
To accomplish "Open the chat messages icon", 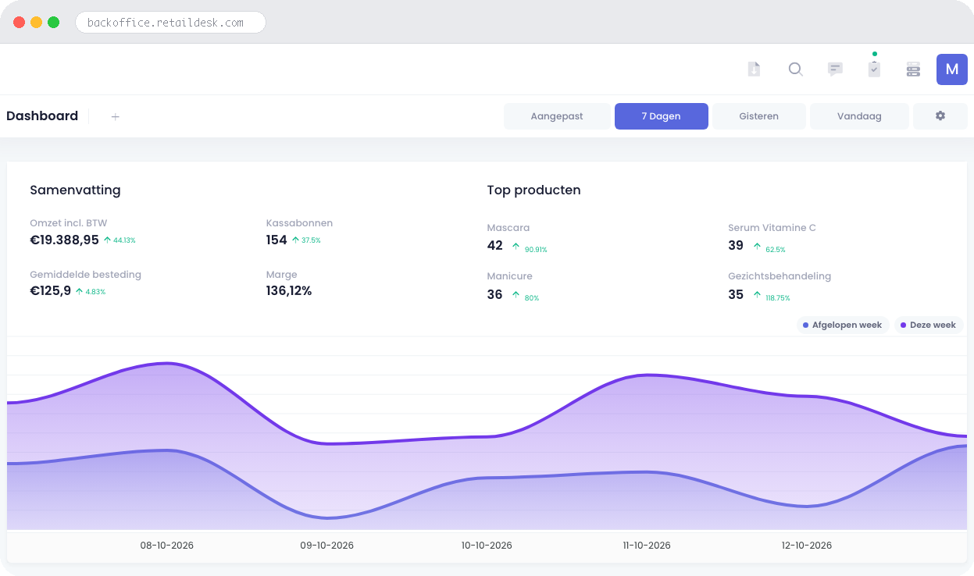I will click(x=835, y=69).
